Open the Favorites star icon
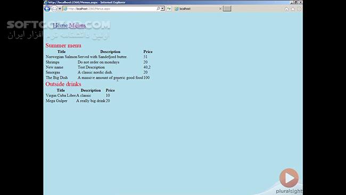The image size is (346, 195). (x=293, y=9)
